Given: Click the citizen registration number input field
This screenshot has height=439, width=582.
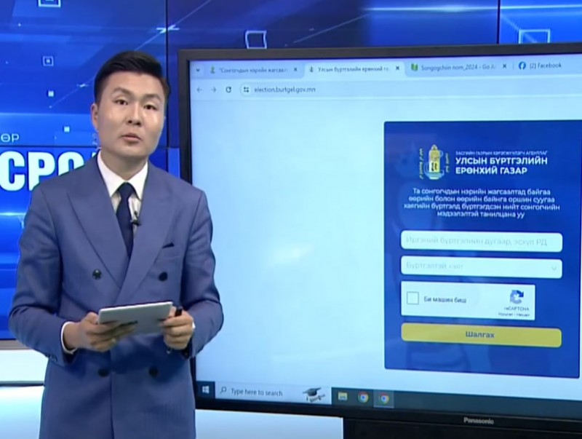Looking at the screenshot, I should pyautogui.click(x=481, y=242).
